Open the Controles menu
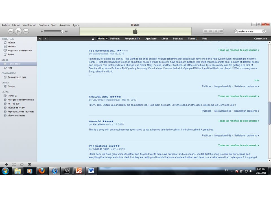 click(43, 25)
